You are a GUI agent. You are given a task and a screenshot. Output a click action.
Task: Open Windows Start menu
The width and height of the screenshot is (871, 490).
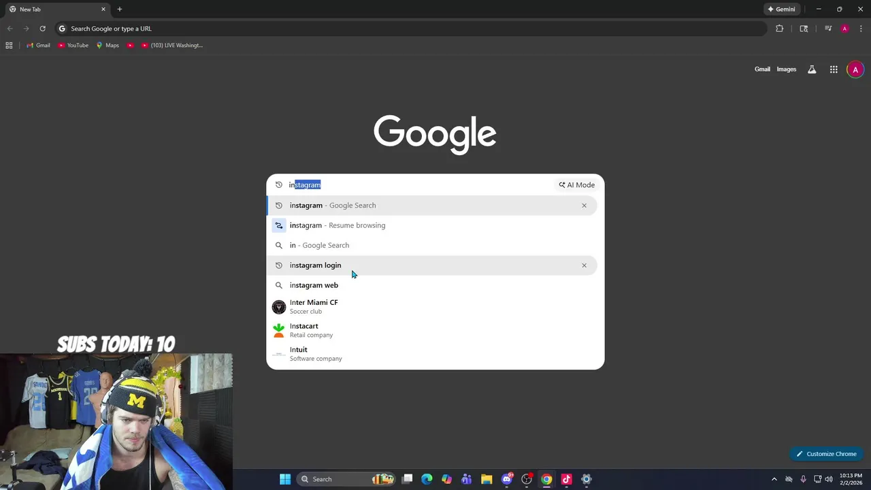(x=285, y=479)
